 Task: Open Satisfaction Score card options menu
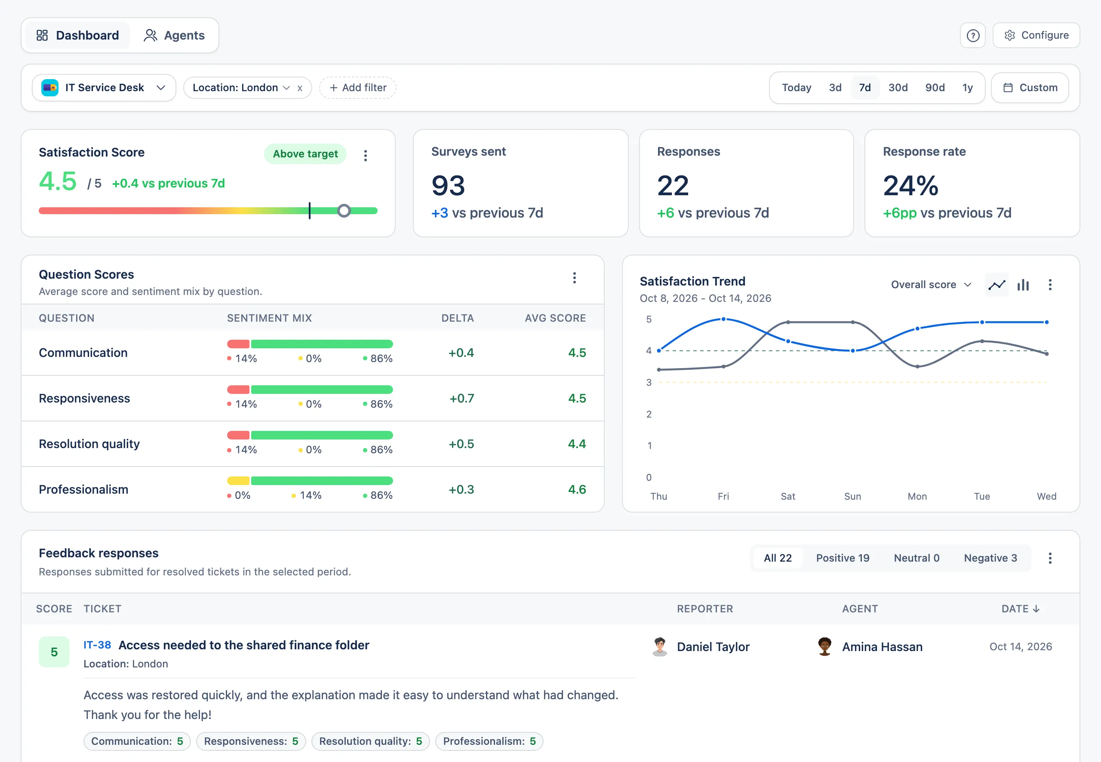click(x=365, y=156)
